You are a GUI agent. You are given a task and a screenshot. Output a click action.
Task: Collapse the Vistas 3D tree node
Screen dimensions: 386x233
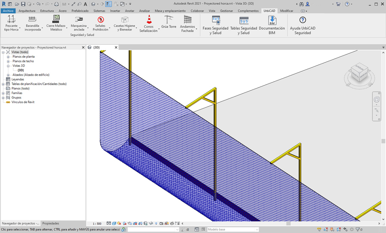coord(8,66)
